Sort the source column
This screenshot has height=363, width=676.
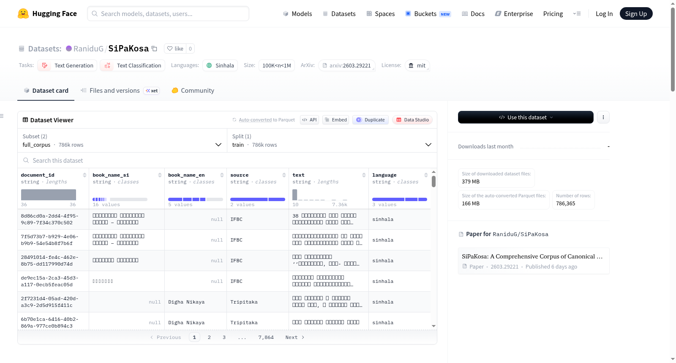coord(284,175)
